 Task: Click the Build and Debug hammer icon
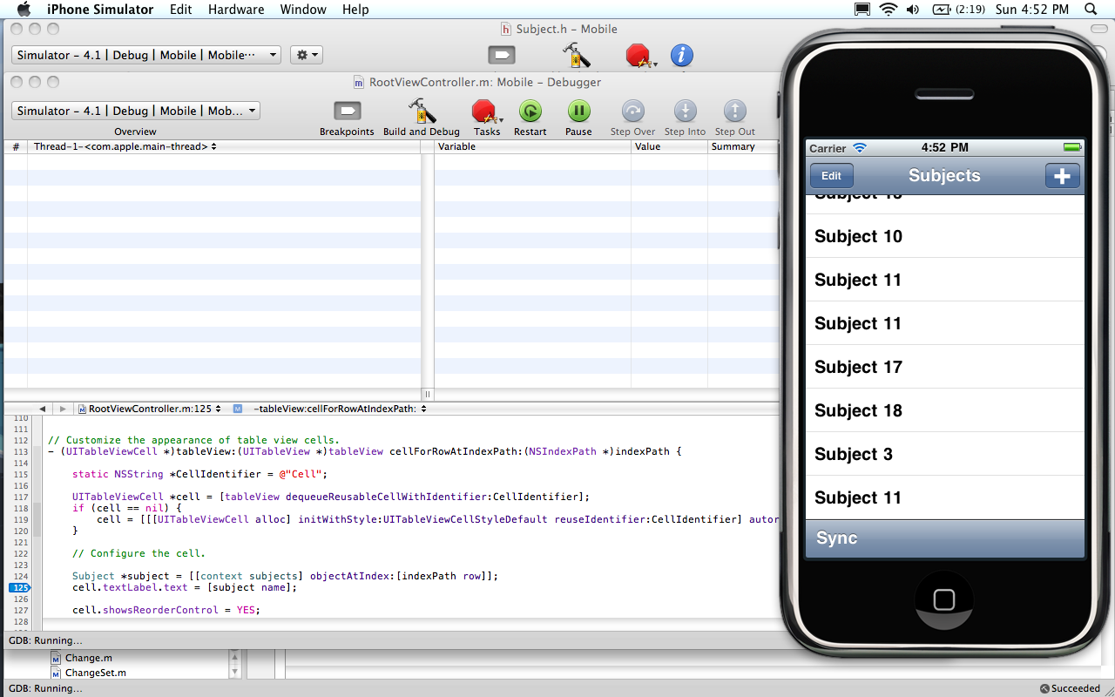click(x=422, y=111)
